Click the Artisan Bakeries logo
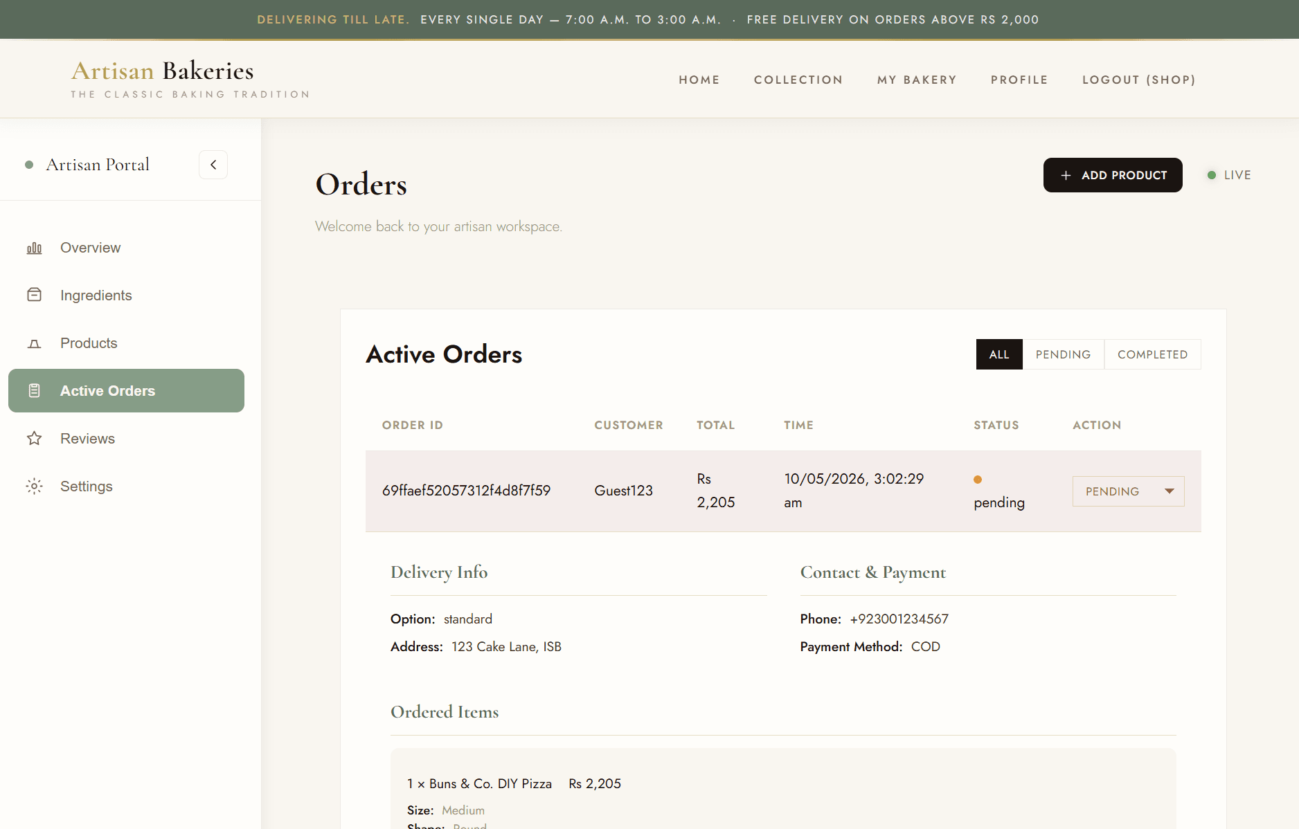This screenshot has height=829, width=1299. pyautogui.click(x=190, y=79)
